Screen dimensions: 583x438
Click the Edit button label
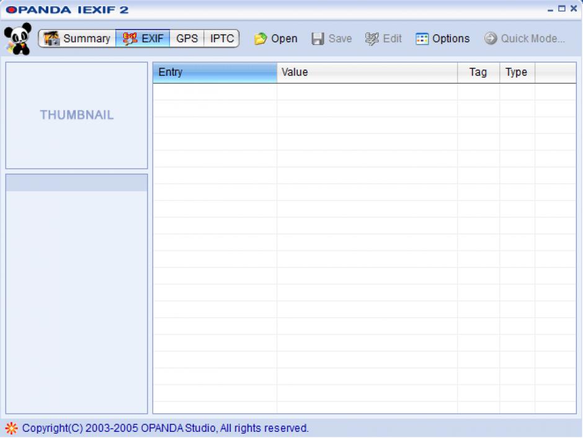(x=392, y=38)
